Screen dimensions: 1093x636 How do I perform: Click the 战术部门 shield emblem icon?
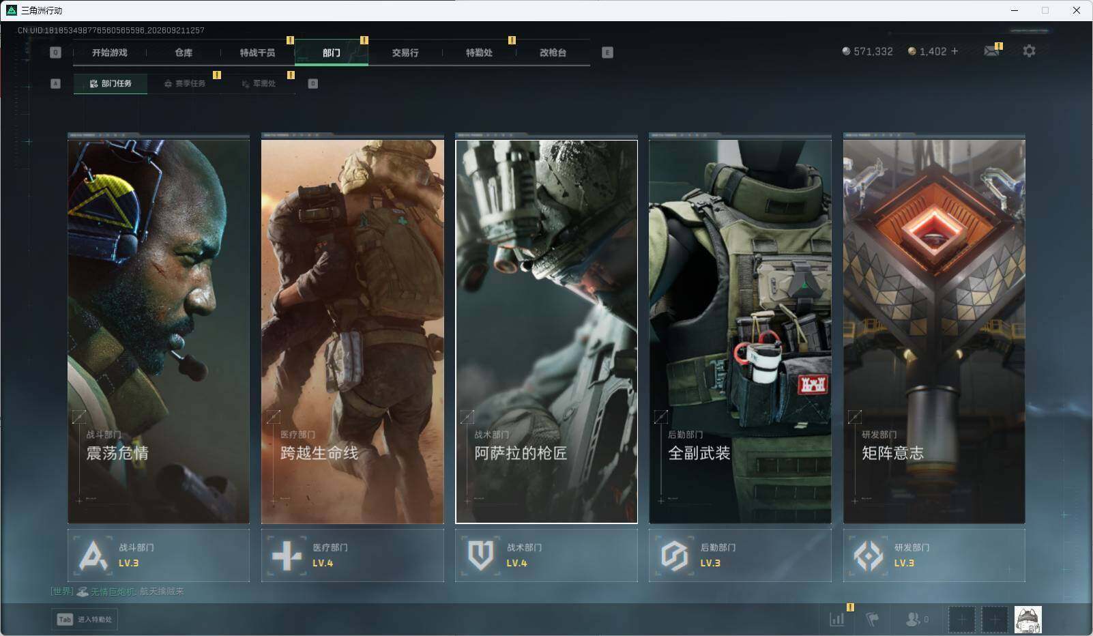click(x=480, y=555)
